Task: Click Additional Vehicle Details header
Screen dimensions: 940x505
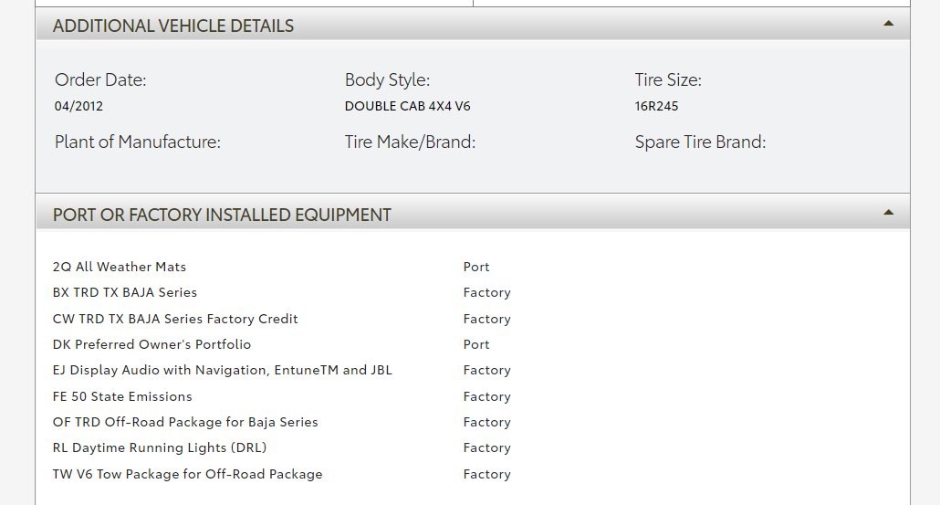Action: point(173,26)
